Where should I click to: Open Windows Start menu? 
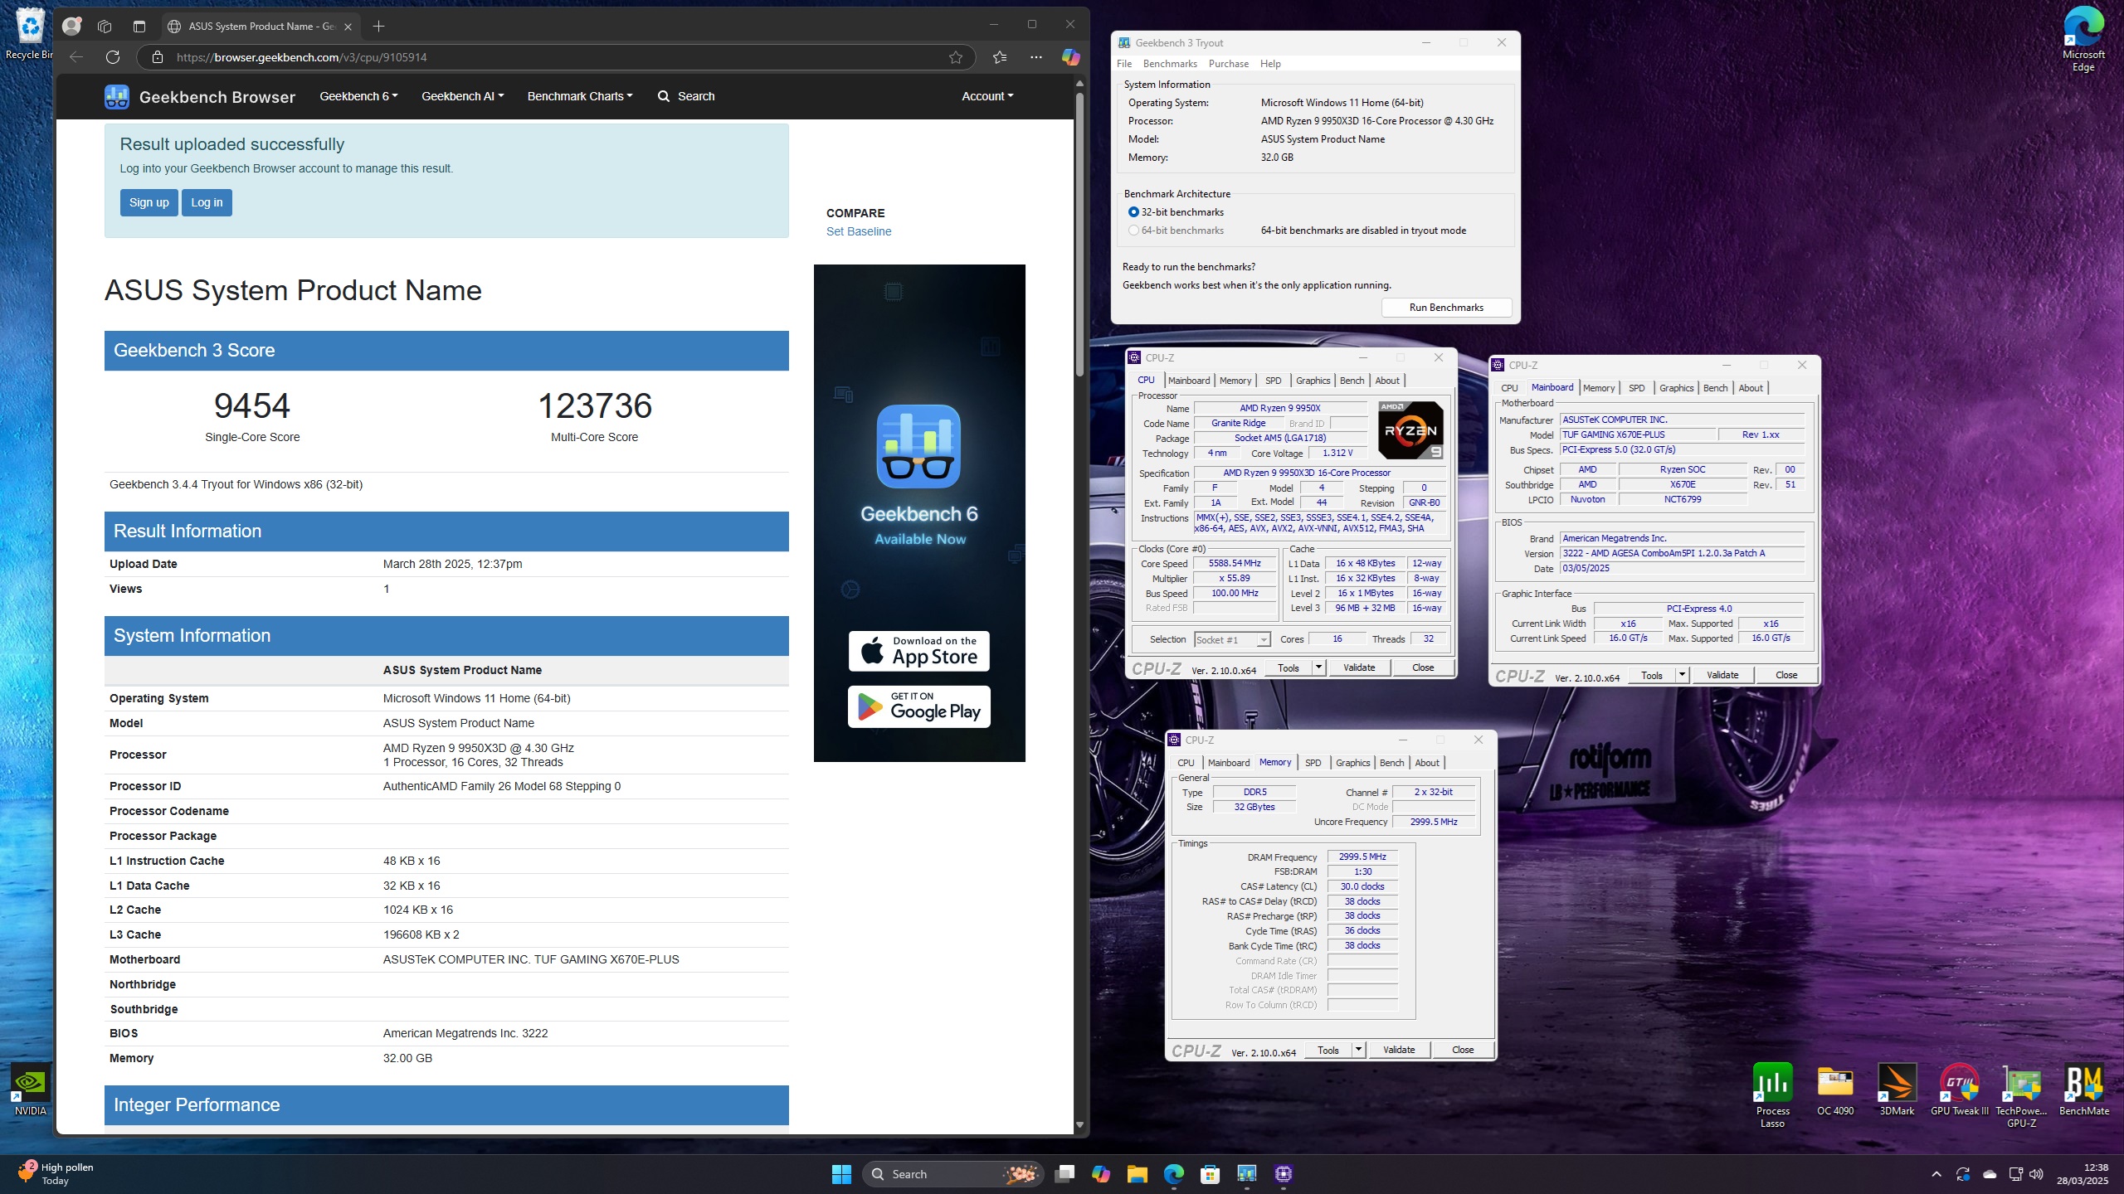tap(841, 1174)
